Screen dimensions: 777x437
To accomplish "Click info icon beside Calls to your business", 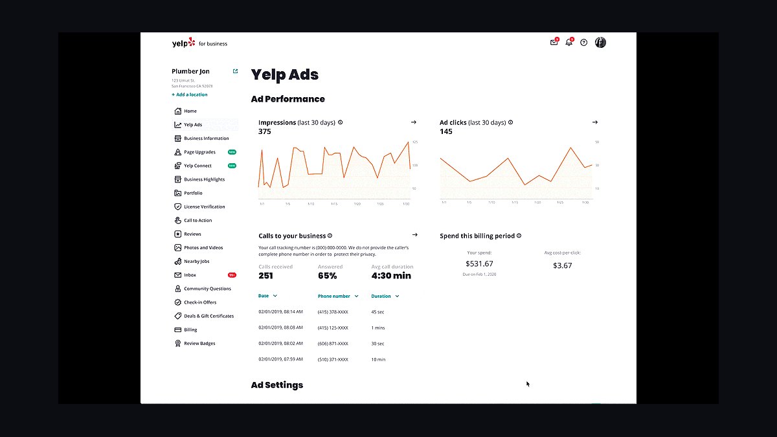I will pyautogui.click(x=330, y=236).
